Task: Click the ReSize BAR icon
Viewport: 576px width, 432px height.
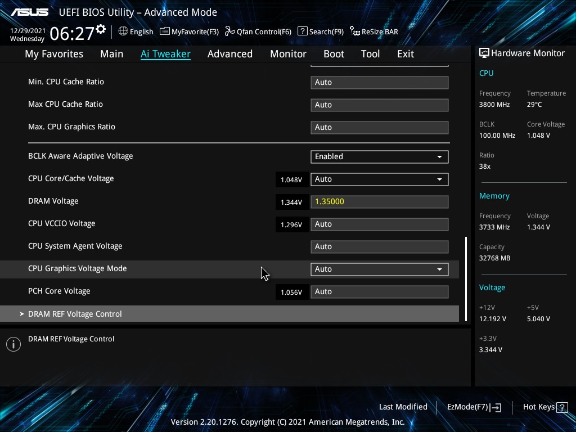Action: point(355,31)
